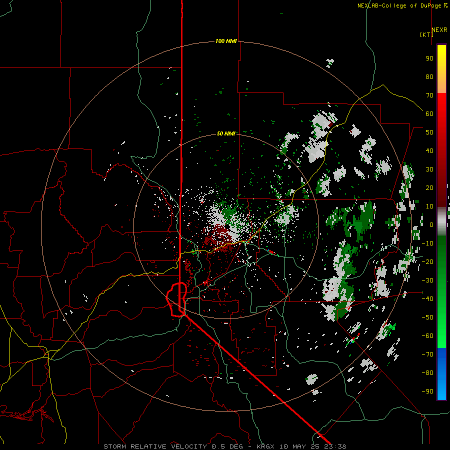450x450 pixels.
Task: Select the "30" value on the velocity scale
Action: tap(429, 169)
